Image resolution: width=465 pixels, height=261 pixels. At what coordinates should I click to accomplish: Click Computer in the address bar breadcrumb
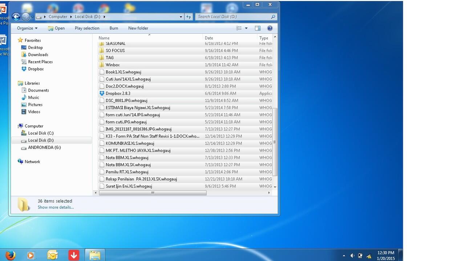click(58, 17)
